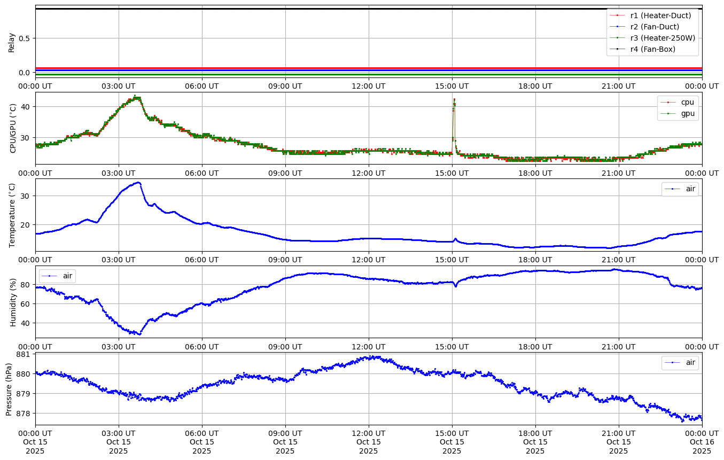Click the humidity minimum point near 03:45 UT
Viewport: 724px width, 460px height.
tap(139, 334)
